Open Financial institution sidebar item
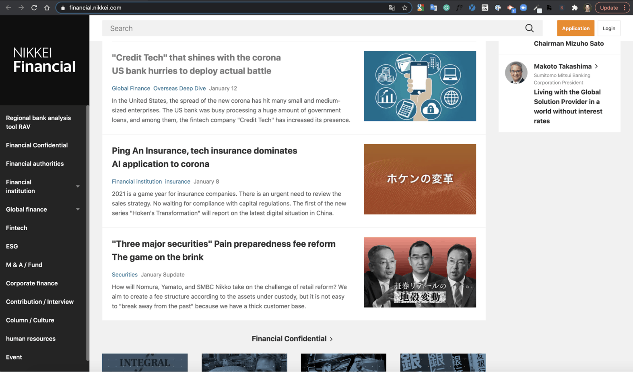The height and width of the screenshot is (372, 633). click(21, 186)
